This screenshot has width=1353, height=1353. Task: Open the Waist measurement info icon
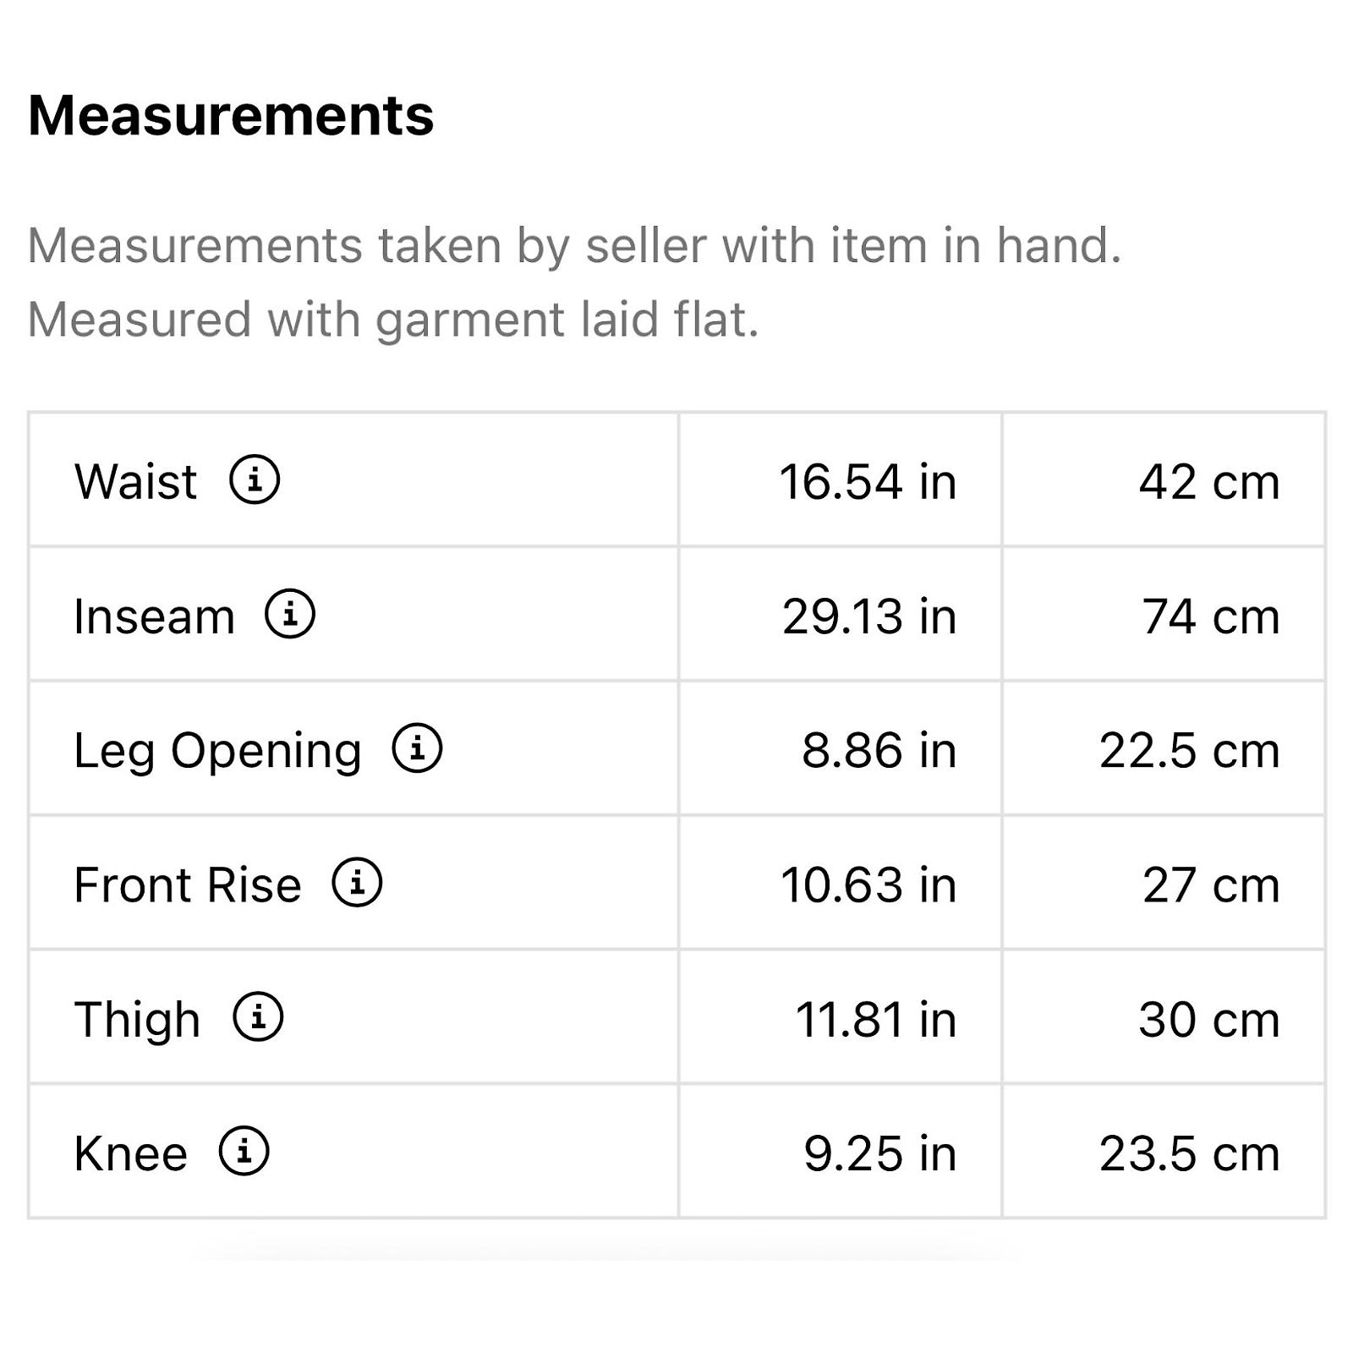[x=255, y=479]
